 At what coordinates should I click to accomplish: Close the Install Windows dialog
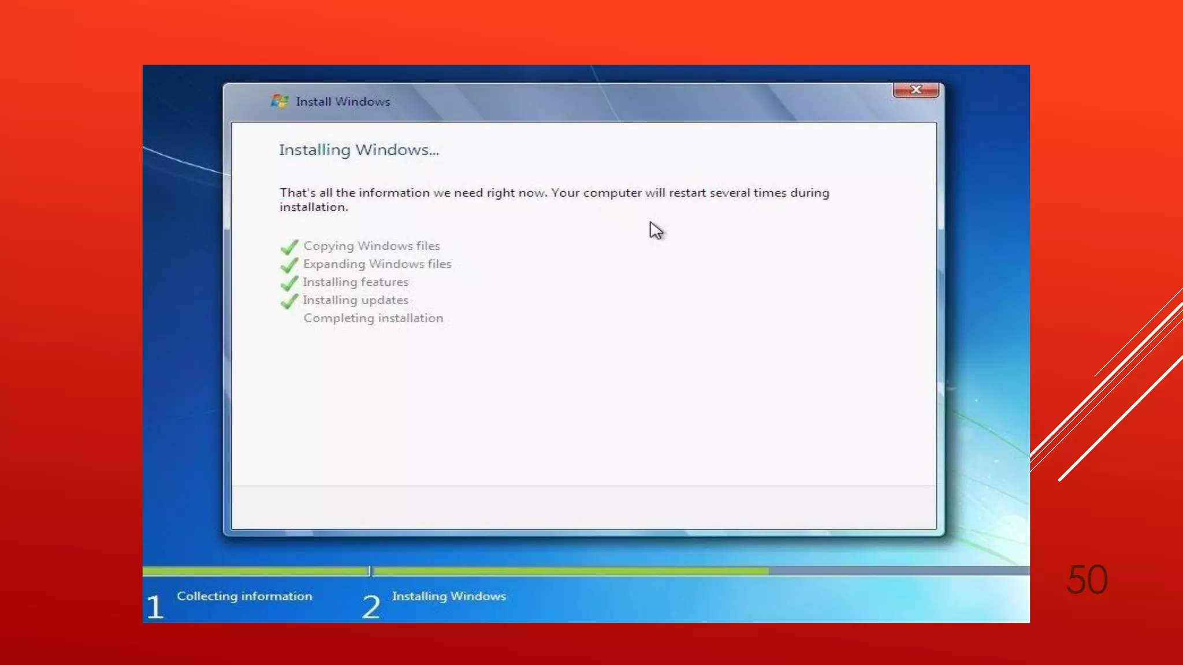point(916,89)
